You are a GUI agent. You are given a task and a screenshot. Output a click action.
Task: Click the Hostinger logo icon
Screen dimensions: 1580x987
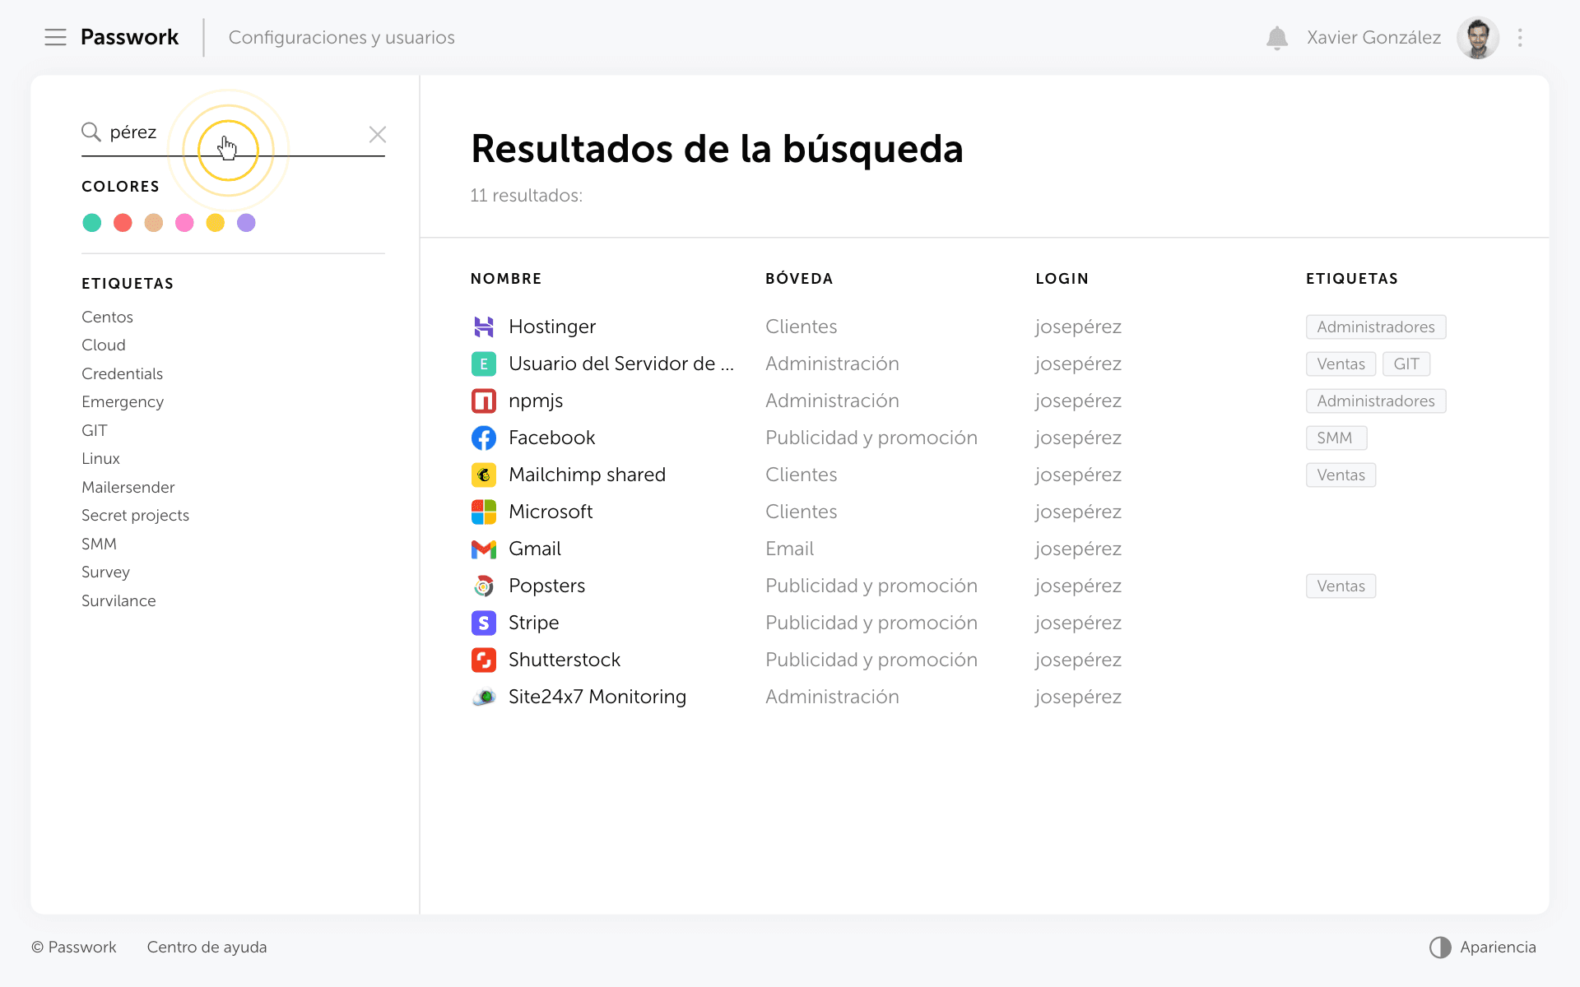[484, 327]
